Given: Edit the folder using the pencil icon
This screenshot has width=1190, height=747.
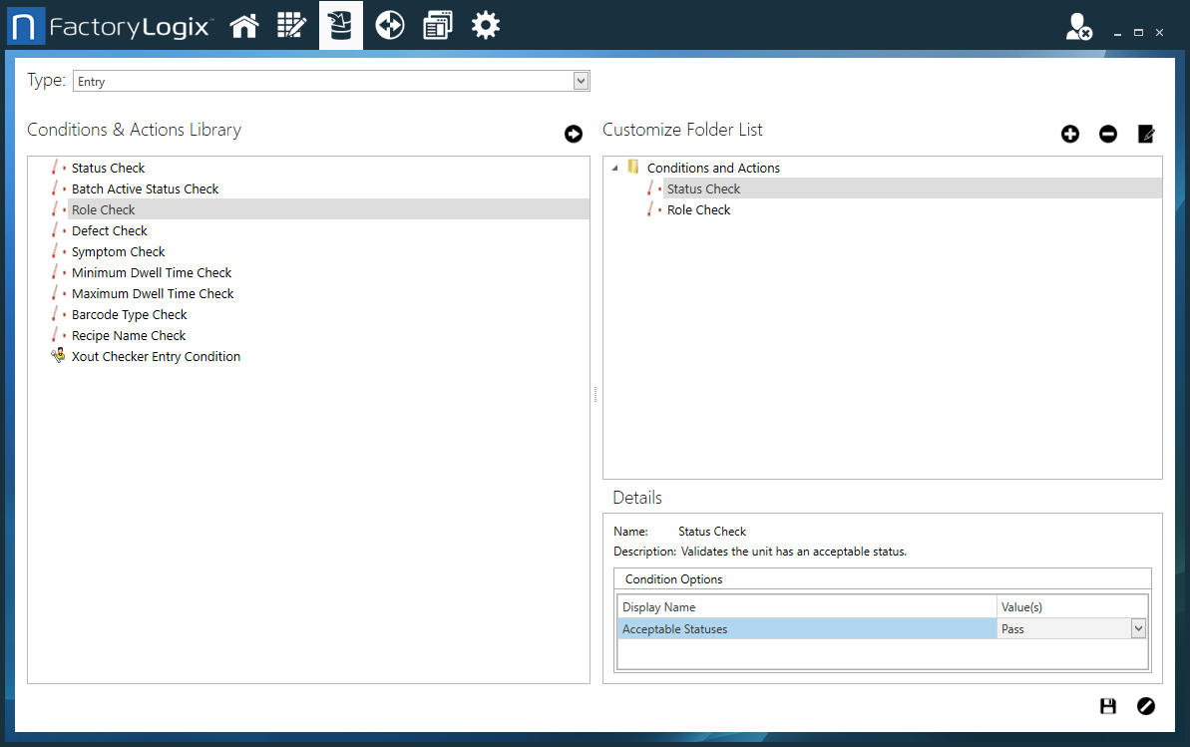Looking at the screenshot, I should pyautogui.click(x=1145, y=133).
